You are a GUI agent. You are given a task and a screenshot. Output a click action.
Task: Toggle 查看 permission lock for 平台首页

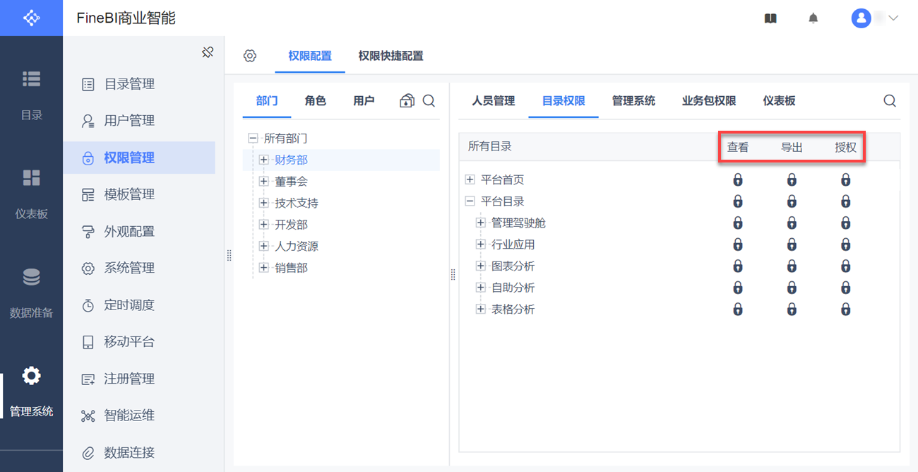pyautogui.click(x=738, y=180)
